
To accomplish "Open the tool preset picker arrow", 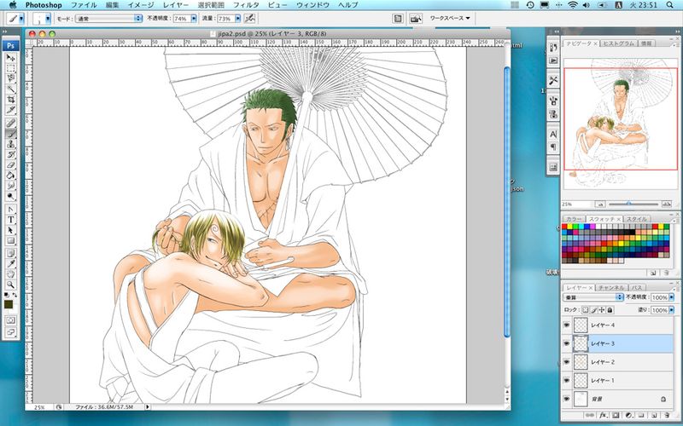I will (21, 19).
